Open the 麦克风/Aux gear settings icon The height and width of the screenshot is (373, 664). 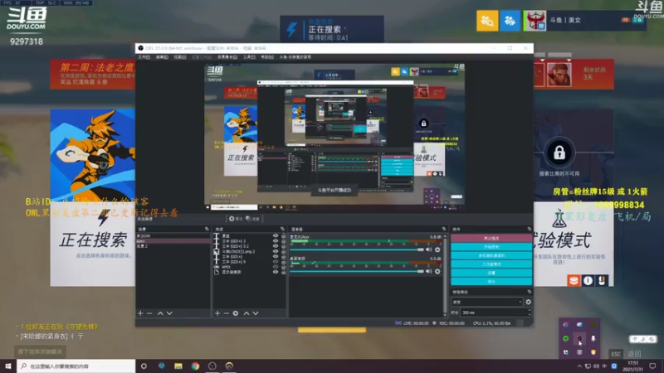coord(437,249)
